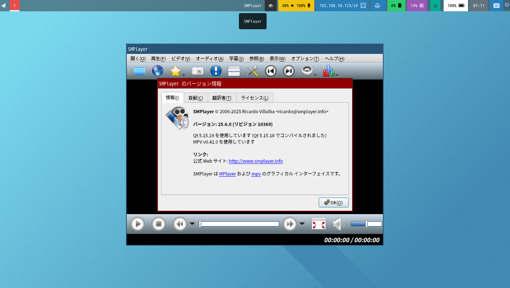Click the toolbar drag handle grip

click(x=129, y=71)
